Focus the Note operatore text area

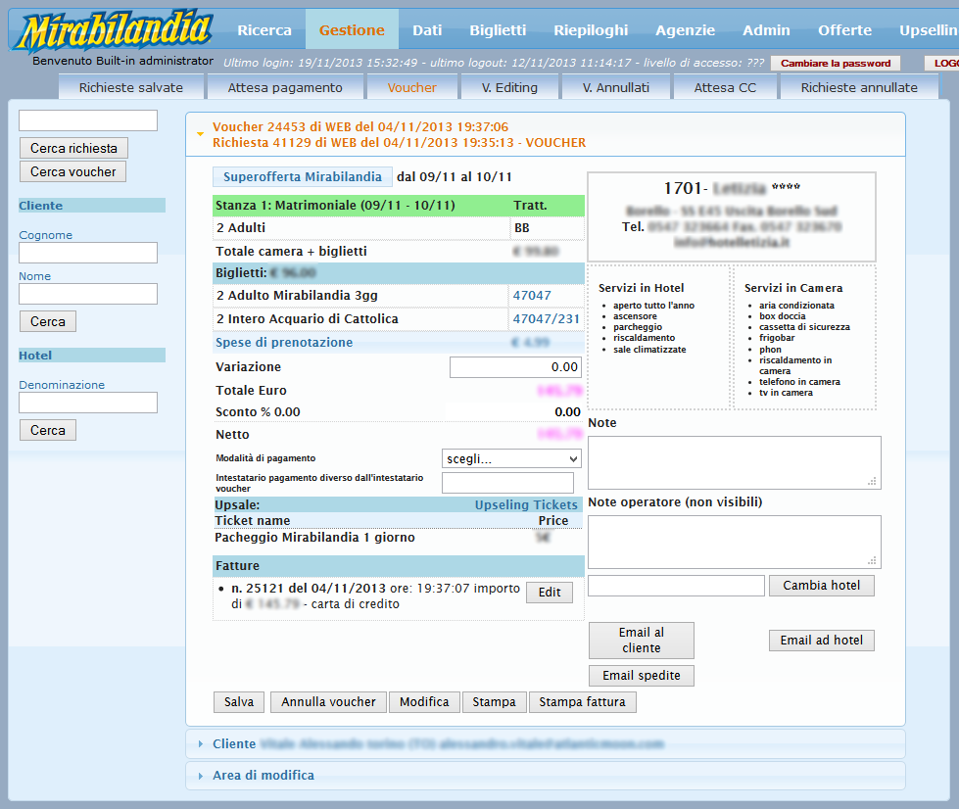coord(734,542)
